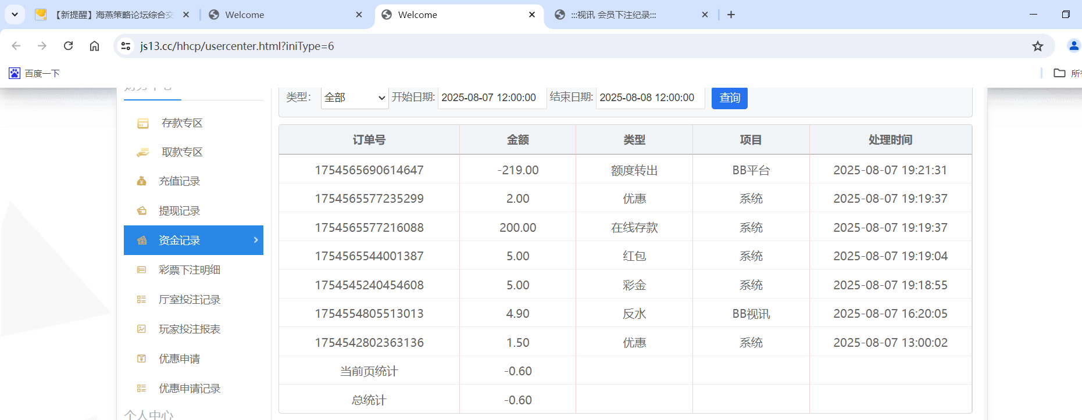The width and height of the screenshot is (1082, 420).
Task: Reload the current page
Action: click(x=68, y=46)
